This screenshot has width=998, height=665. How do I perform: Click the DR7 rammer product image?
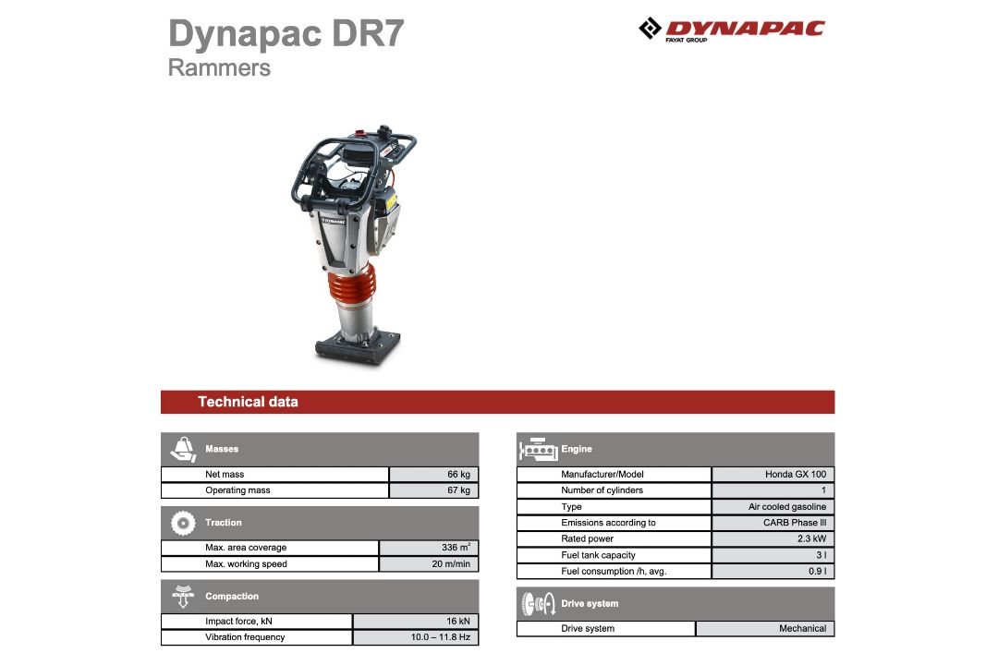click(353, 245)
